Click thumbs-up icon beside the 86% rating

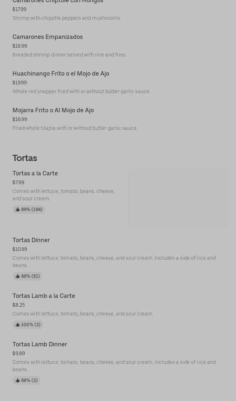(x=18, y=276)
